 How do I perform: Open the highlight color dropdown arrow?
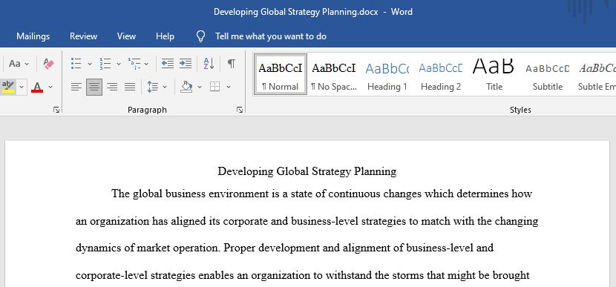tap(22, 86)
